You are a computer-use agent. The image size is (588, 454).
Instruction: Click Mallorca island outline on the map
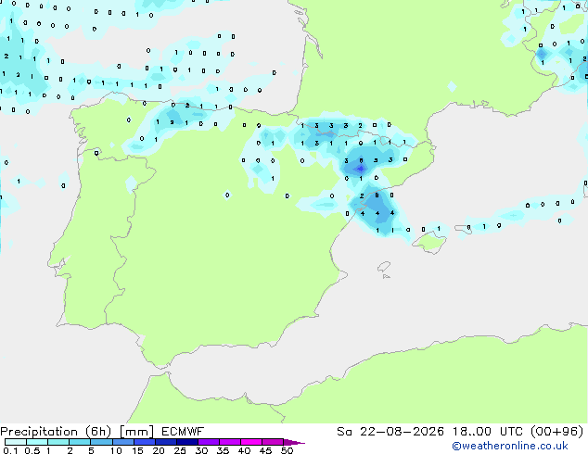pyautogui.click(x=429, y=243)
